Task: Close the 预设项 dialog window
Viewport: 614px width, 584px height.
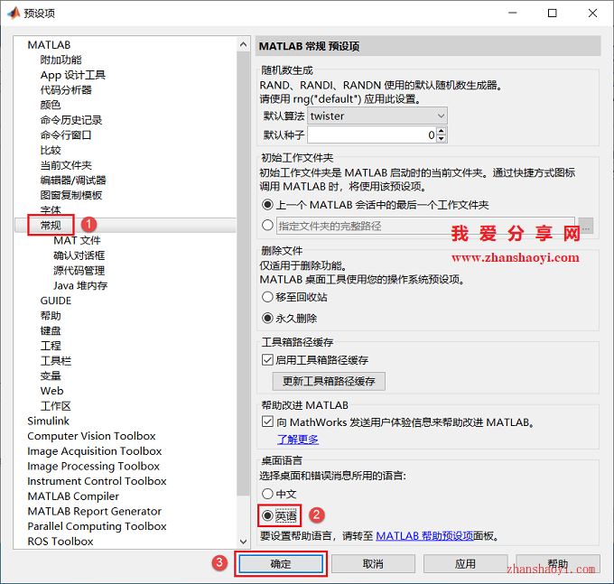Action: pos(592,13)
